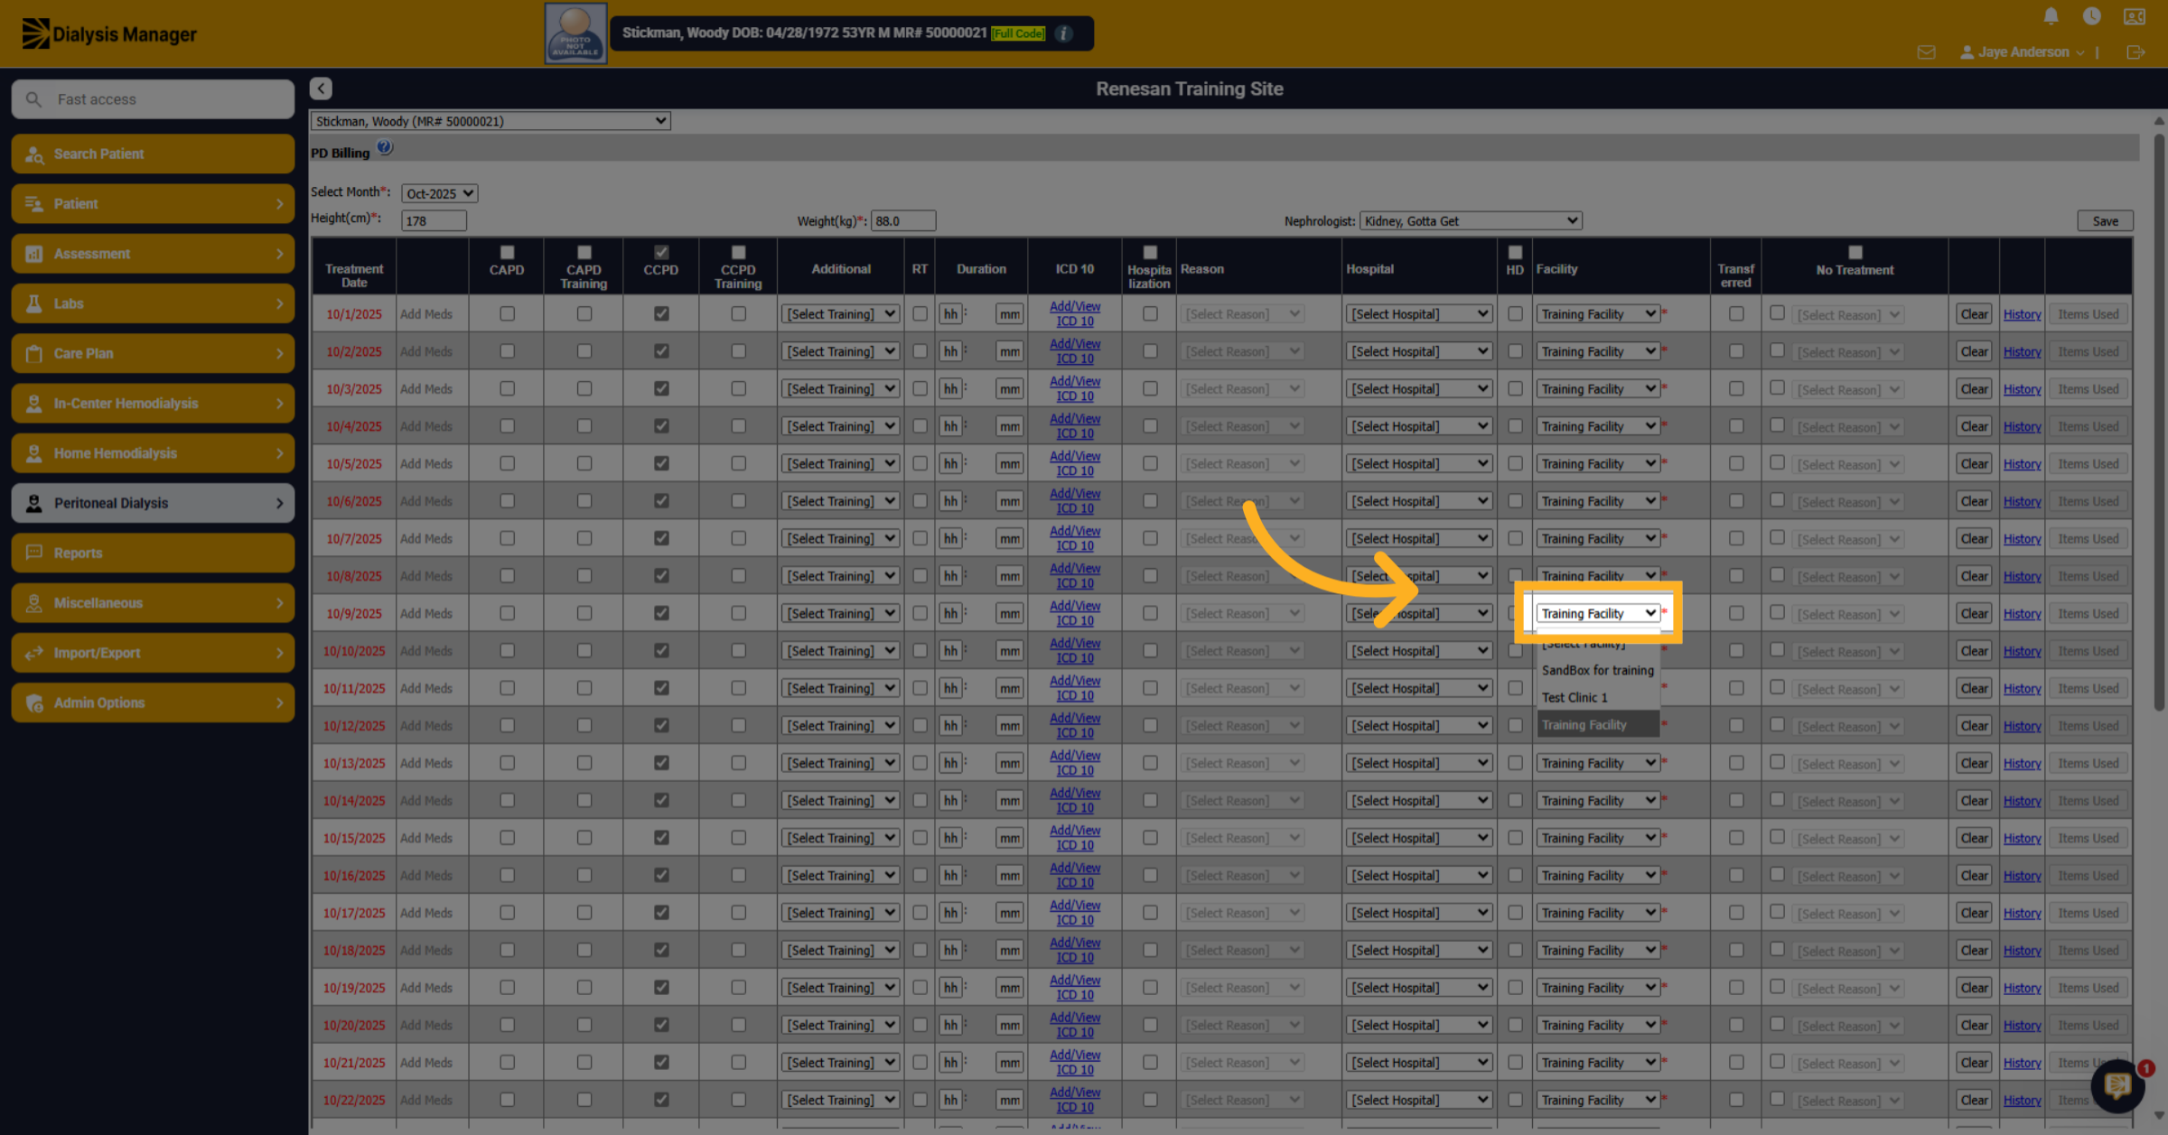Expand the Patient sidebar menu
Image resolution: width=2168 pixels, height=1135 pixels.
pyautogui.click(x=153, y=203)
